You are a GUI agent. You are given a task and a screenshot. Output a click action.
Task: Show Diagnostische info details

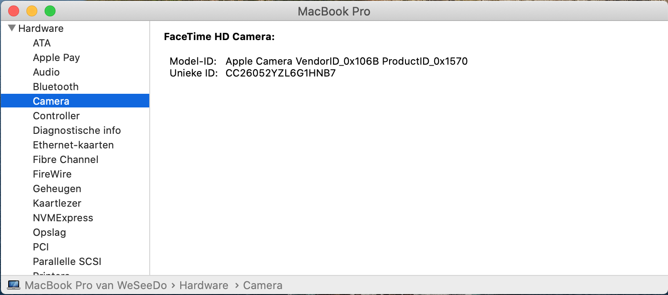[x=77, y=131]
